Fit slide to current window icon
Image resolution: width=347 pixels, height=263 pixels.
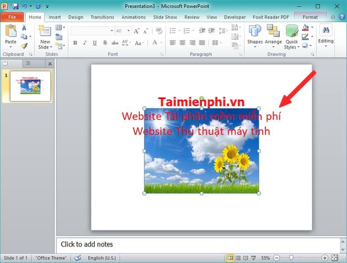335,257
